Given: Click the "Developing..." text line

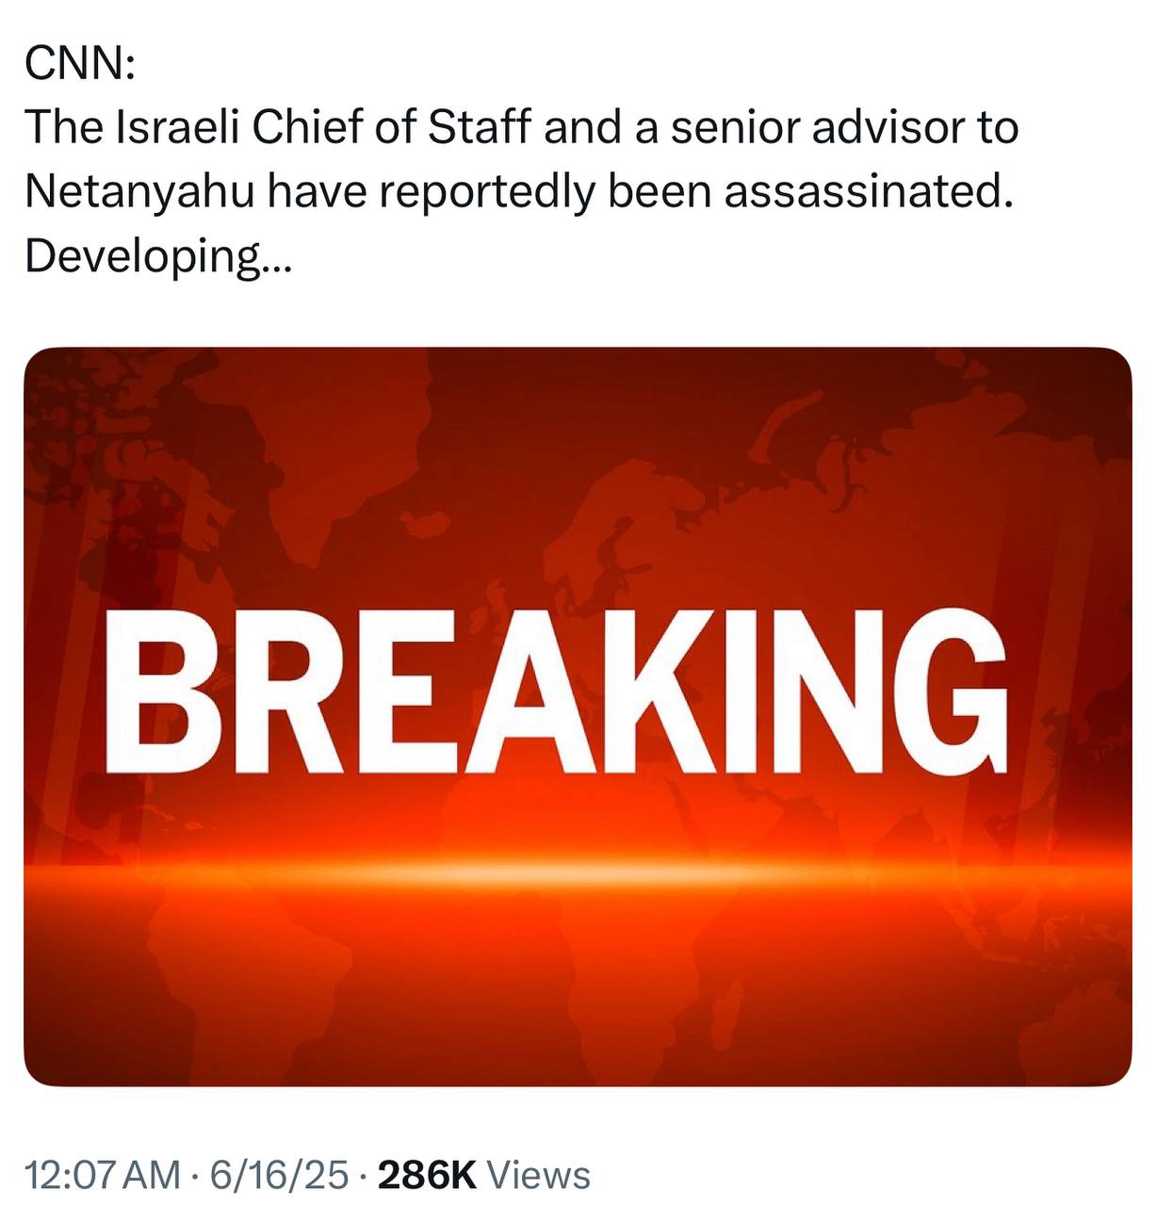Looking at the screenshot, I should (x=158, y=255).
